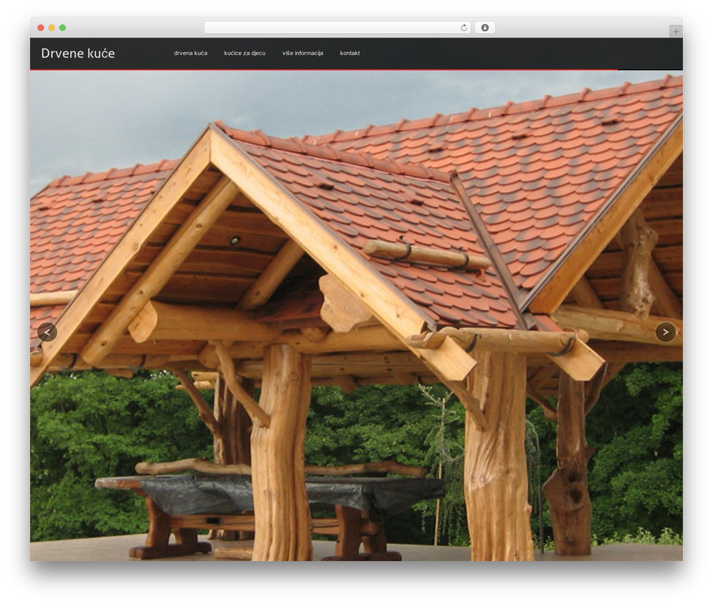
Task: Open the više informacija menu item
Action: 302,53
